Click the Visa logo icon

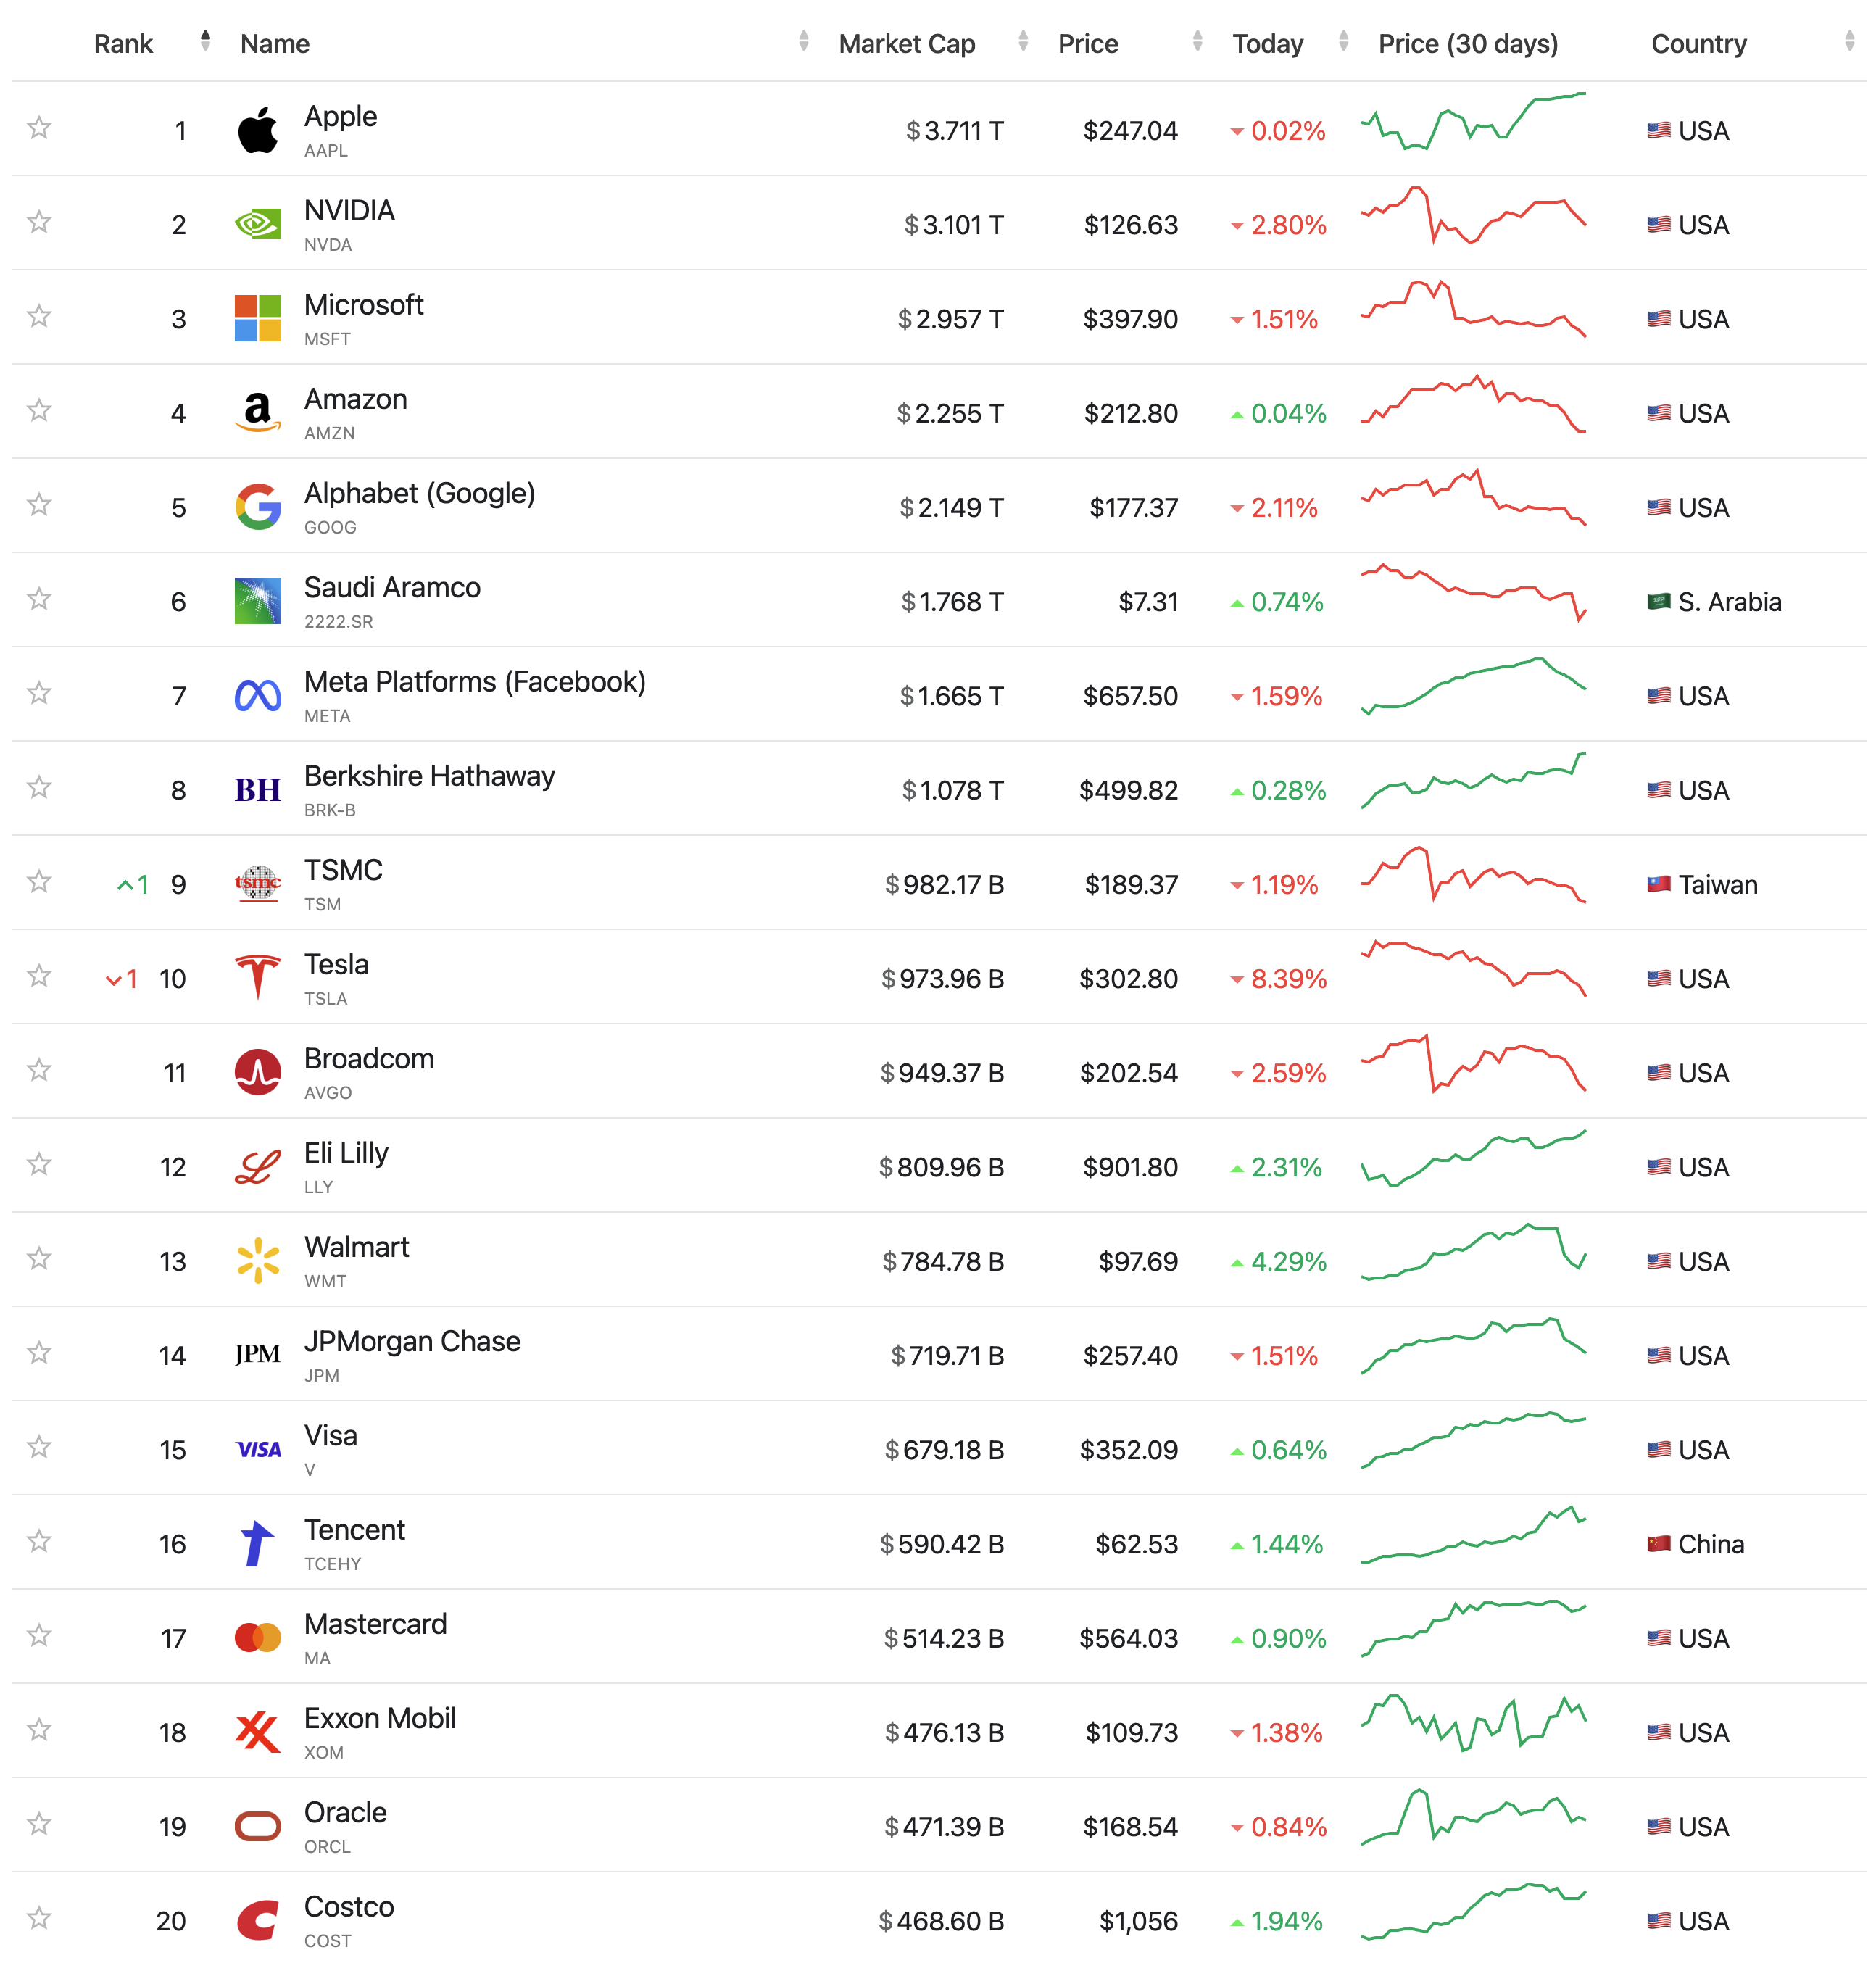click(x=258, y=1449)
